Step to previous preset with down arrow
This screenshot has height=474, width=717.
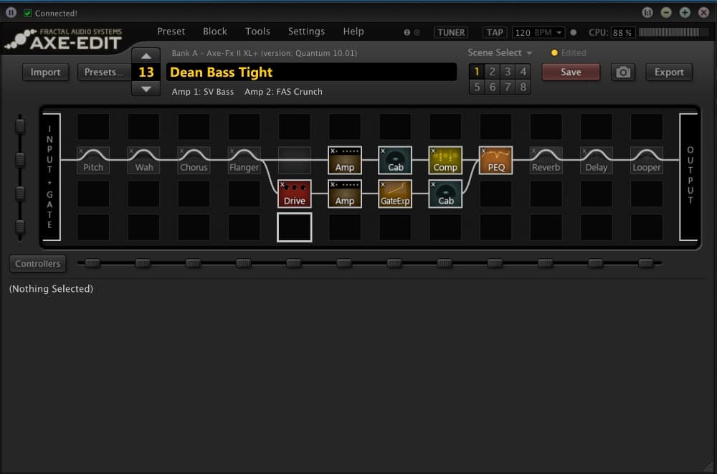point(146,89)
